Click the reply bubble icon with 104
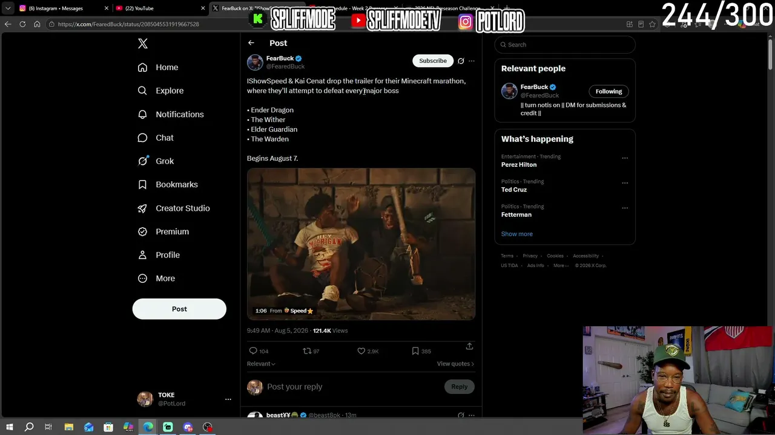This screenshot has width=775, height=435. [253, 351]
